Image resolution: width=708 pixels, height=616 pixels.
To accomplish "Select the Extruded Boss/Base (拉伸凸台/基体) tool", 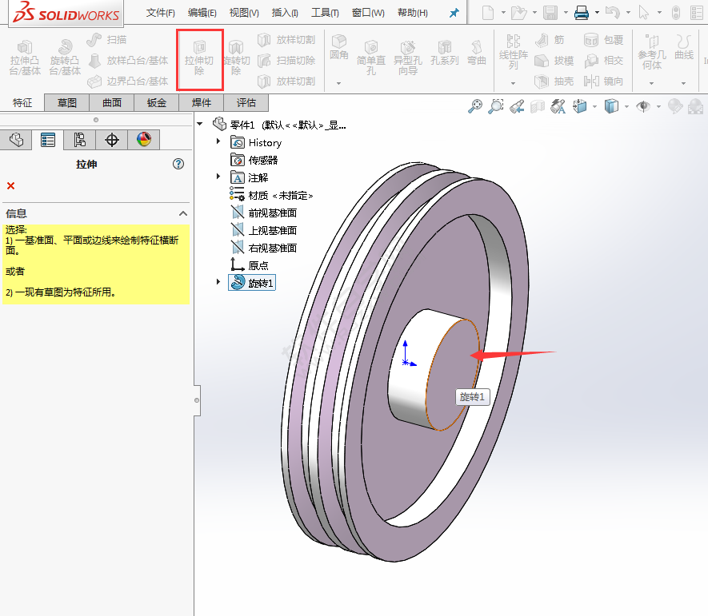I will click(26, 58).
